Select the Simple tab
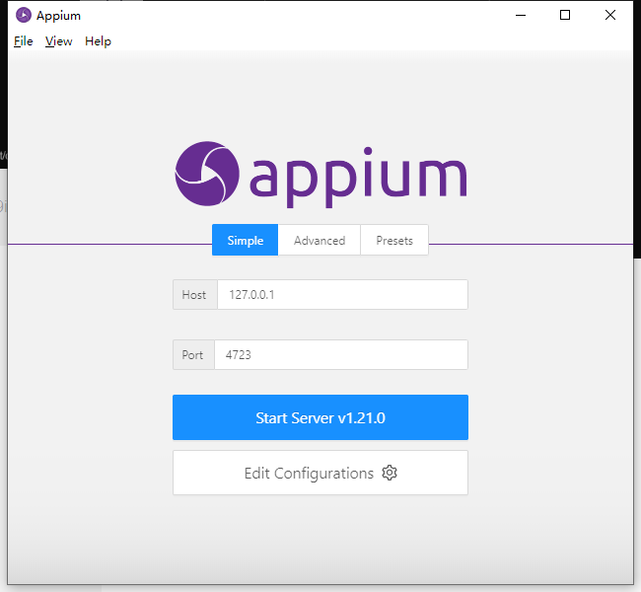Screen dimensions: 641x592 (x=245, y=240)
